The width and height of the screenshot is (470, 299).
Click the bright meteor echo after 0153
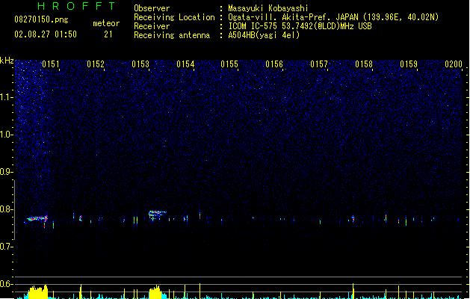tap(157, 214)
